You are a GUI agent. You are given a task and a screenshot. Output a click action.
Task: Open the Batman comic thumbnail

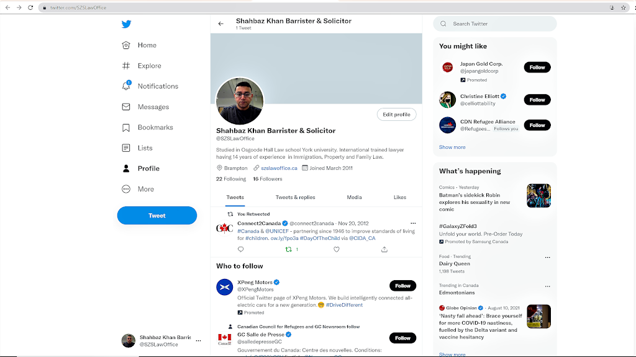coord(538,195)
